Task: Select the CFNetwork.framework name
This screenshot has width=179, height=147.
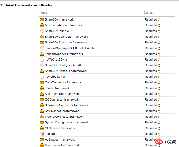Action: tap(60, 128)
